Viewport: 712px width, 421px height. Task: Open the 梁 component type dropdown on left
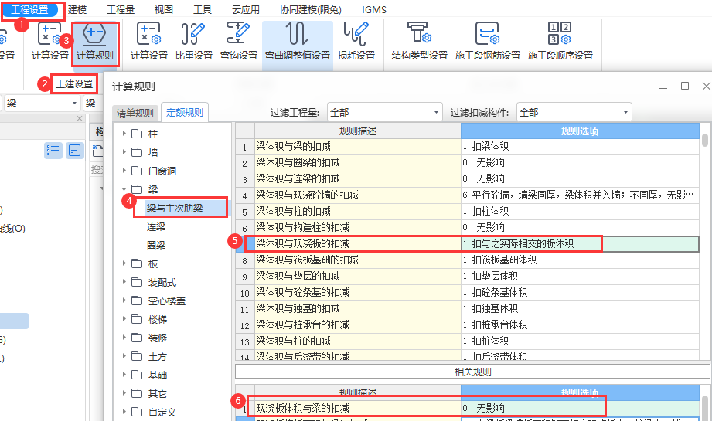[x=42, y=103]
